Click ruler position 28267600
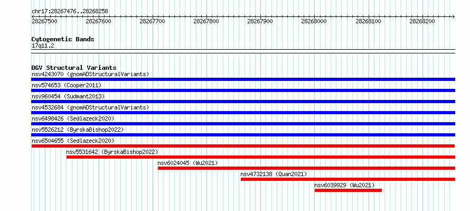 98,21
